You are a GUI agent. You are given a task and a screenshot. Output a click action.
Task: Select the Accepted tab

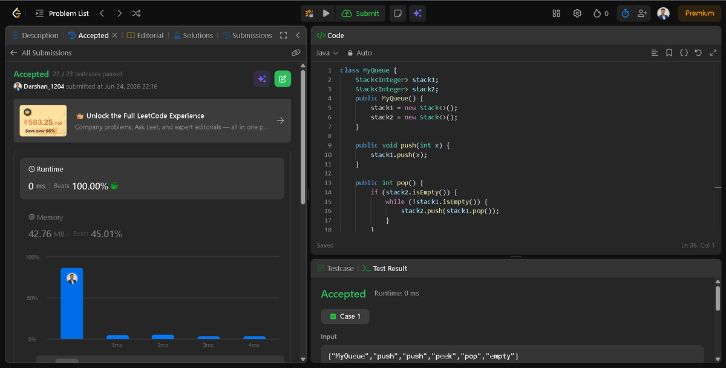tap(88, 36)
